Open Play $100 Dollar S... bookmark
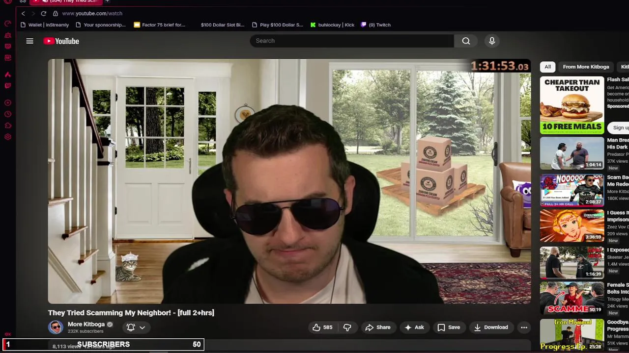 point(278,25)
